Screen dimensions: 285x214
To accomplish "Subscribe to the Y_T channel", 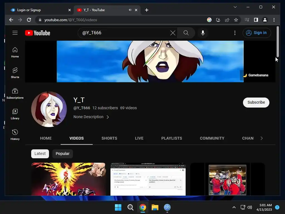I will (256, 103).
